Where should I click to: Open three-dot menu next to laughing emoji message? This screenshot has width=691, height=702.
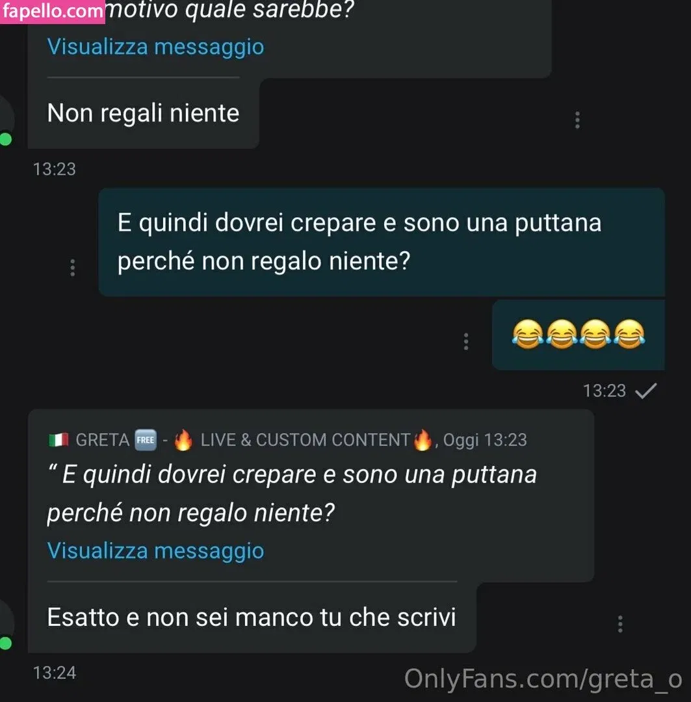point(466,341)
